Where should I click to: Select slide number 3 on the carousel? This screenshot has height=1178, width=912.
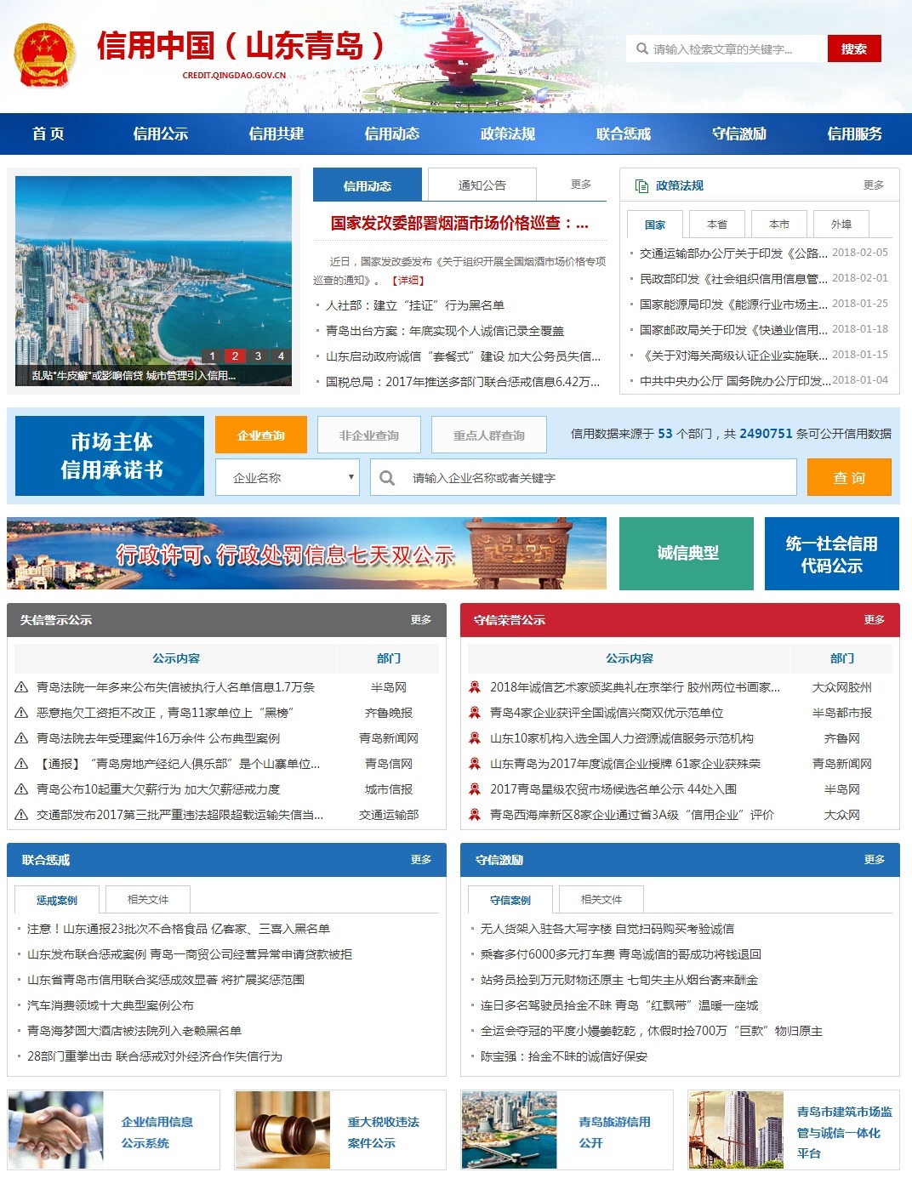tap(258, 356)
